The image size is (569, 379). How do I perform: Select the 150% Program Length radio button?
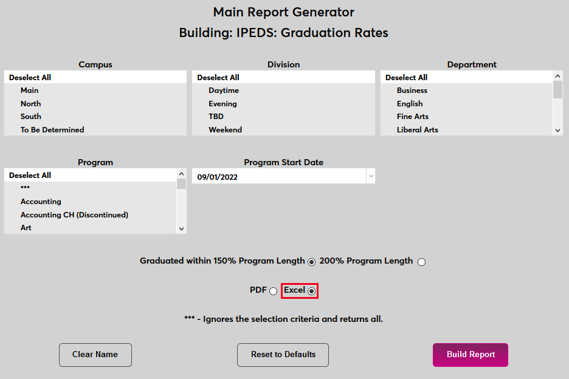[x=312, y=262]
